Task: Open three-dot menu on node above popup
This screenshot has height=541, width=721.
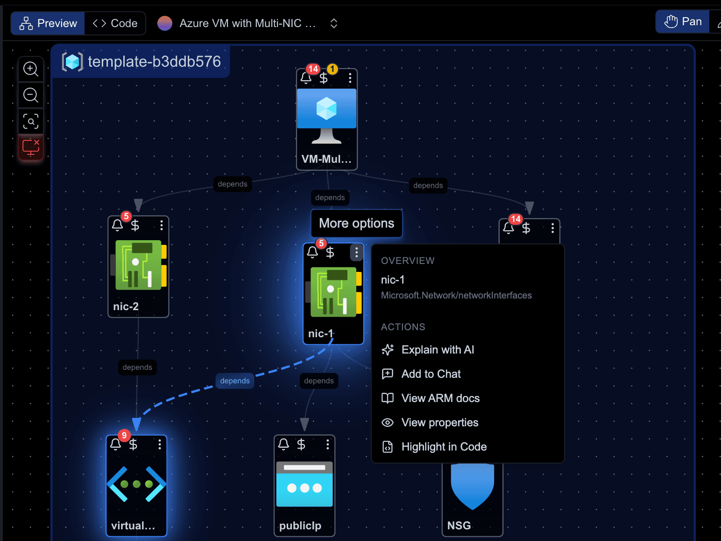Action: coord(552,228)
